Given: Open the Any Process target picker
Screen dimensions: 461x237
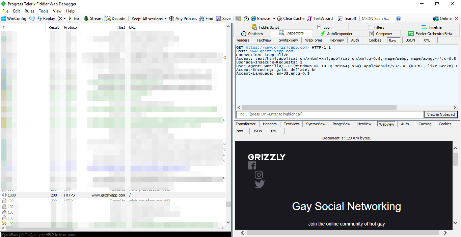Looking at the screenshot, I should [x=183, y=19].
